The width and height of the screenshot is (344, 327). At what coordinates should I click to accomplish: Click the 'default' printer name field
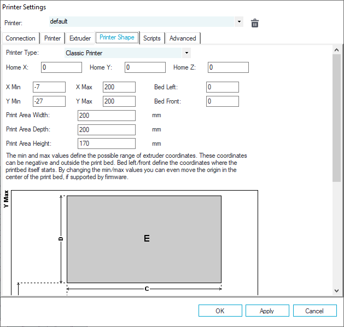[x=142, y=21]
